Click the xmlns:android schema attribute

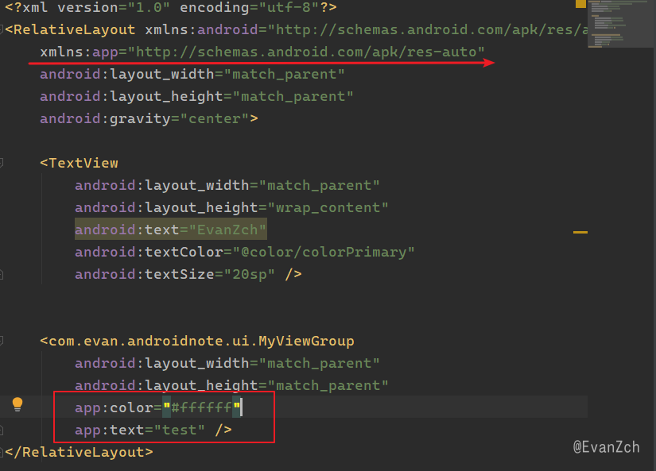point(366,29)
